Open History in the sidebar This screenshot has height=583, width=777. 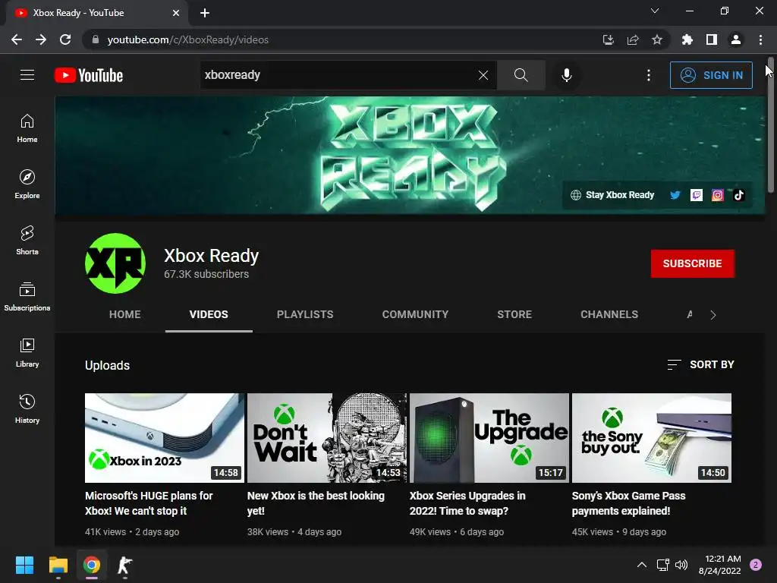tap(27, 409)
